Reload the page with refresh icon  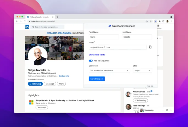24,21
